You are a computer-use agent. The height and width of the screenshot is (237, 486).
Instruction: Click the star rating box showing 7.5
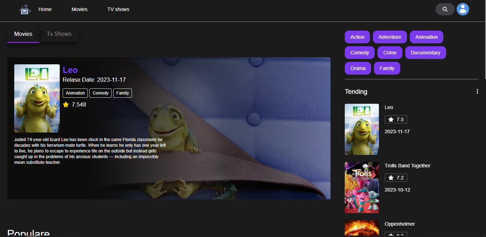tap(396, 119)
